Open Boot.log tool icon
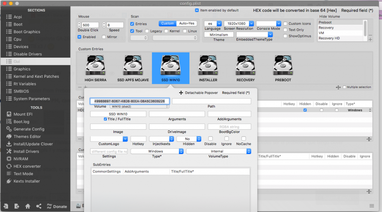Viewport: 382px width, 212px height. (9, 122)
